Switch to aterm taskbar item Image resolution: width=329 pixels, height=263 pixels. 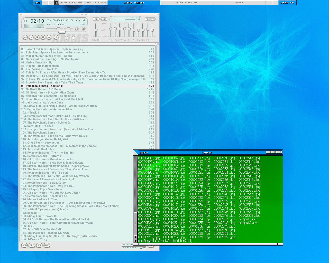[x=239, y=3]
